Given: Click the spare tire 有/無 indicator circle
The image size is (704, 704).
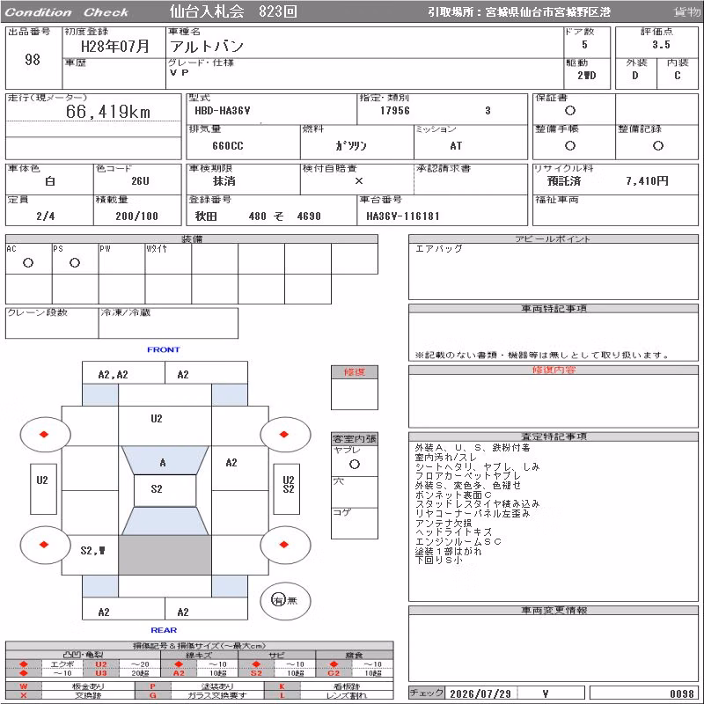Looking at the screenshot, I should [285, 601].
